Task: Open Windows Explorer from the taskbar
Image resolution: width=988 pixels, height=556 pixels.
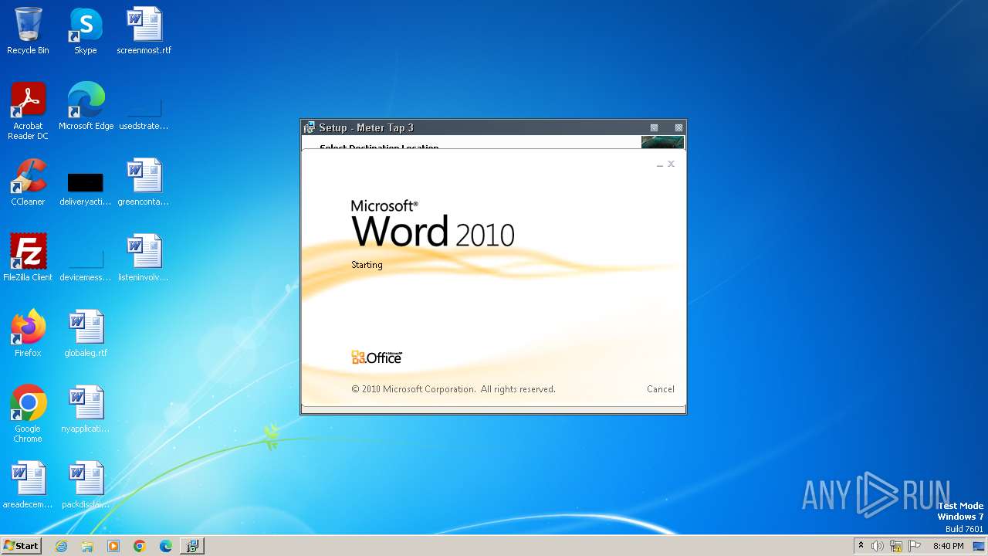Action: (x=87, y=546)
